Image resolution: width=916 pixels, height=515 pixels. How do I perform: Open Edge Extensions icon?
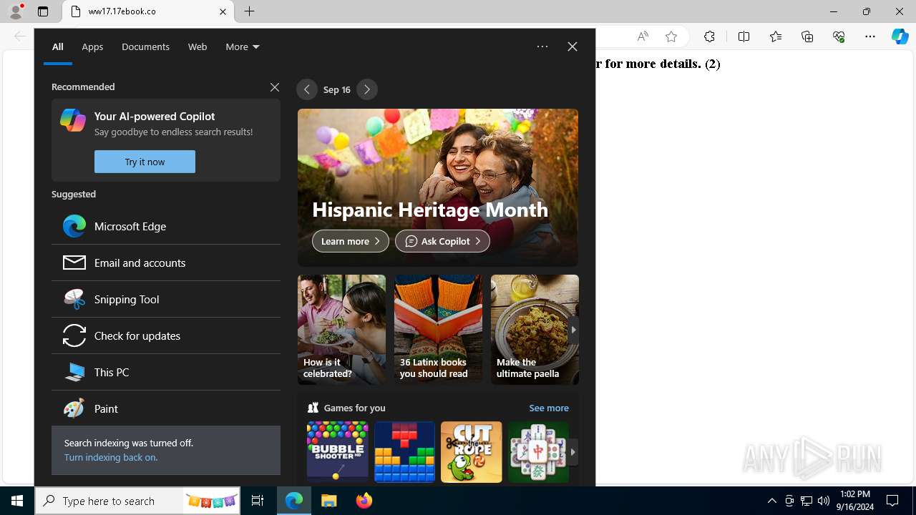click(709, 36)
